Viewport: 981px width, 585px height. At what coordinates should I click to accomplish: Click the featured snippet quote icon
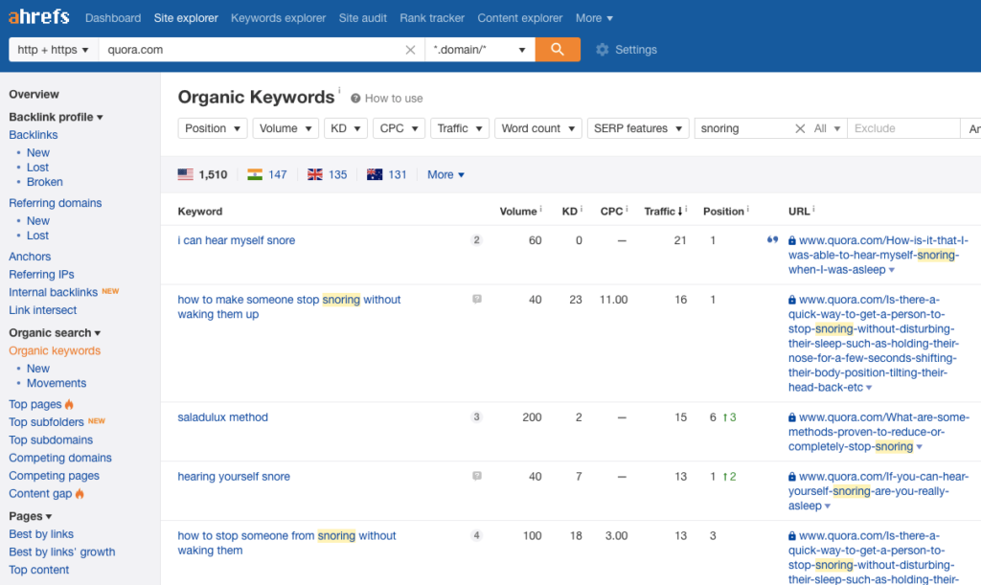tap(773, 240)
